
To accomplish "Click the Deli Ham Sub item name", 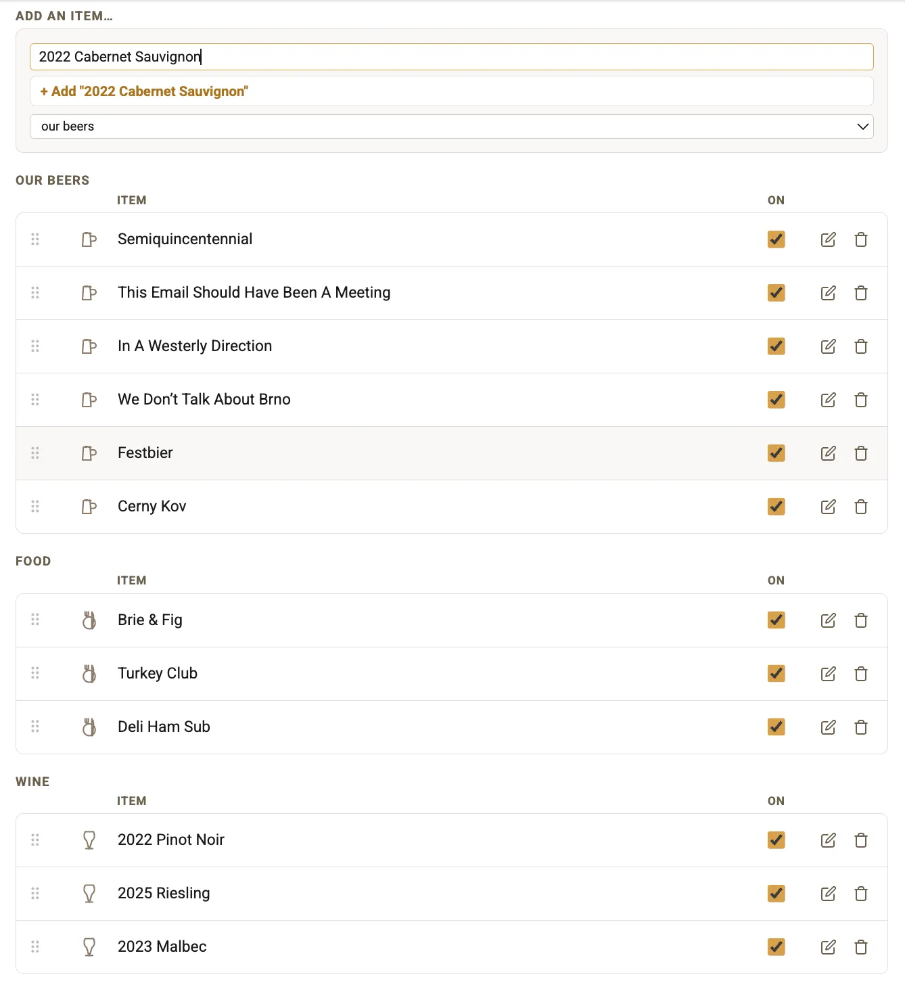I will [164, 727].
